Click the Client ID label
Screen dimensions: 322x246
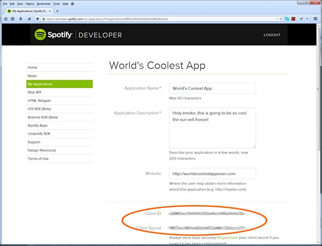click(x=152, y=213)
